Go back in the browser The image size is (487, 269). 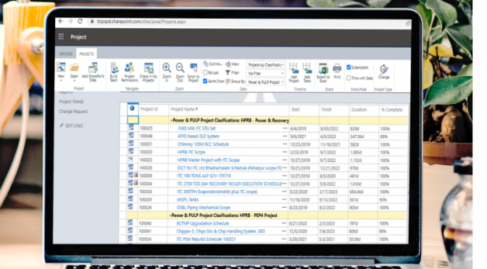tap(61, 21)
